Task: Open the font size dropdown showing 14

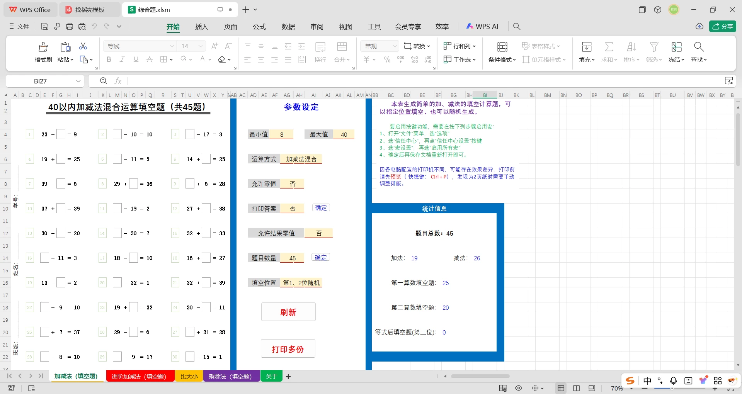Action: [201, 46]
